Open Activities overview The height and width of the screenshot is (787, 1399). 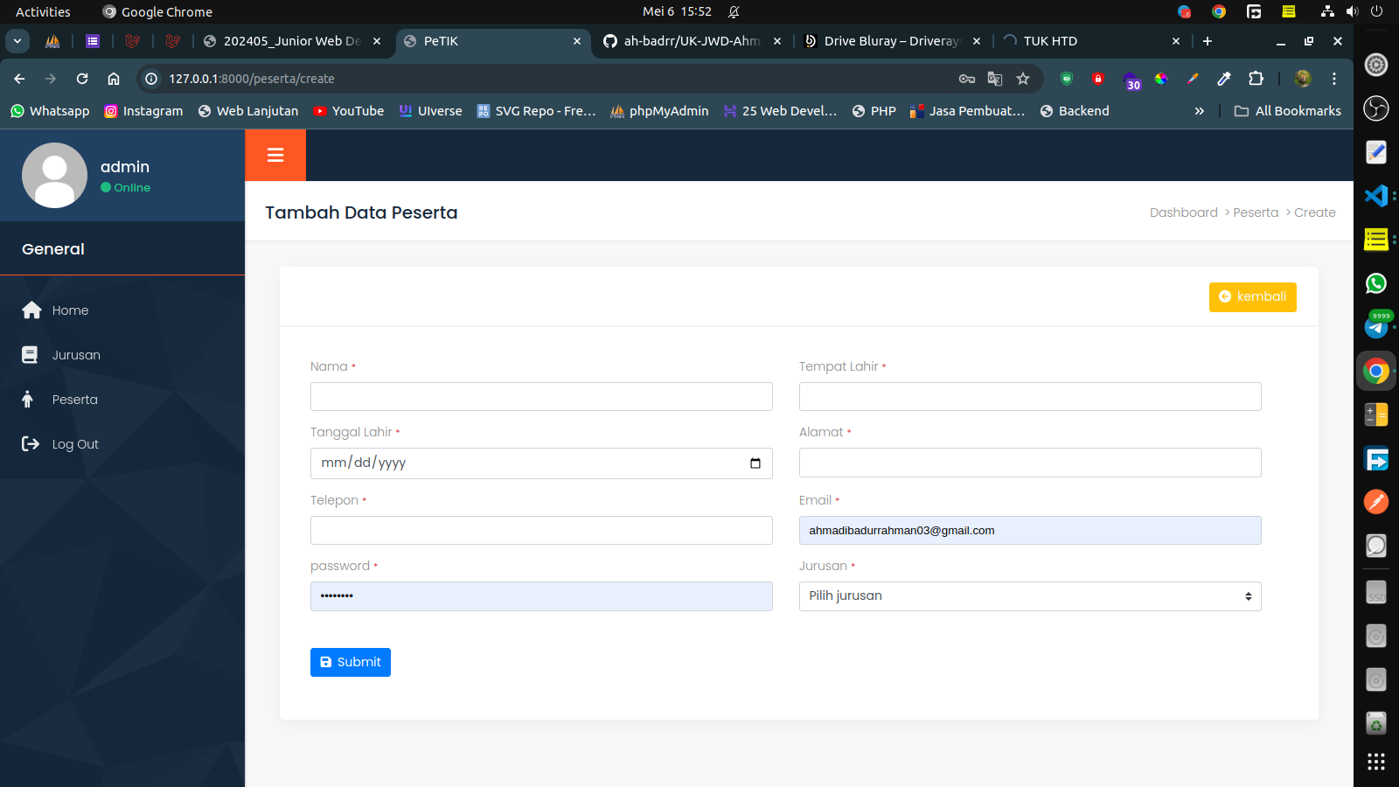tap(43, 11)
